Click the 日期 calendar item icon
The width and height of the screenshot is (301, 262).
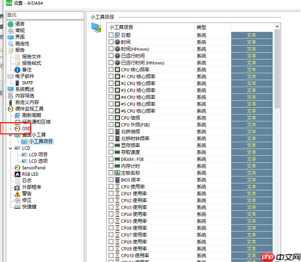117,35
